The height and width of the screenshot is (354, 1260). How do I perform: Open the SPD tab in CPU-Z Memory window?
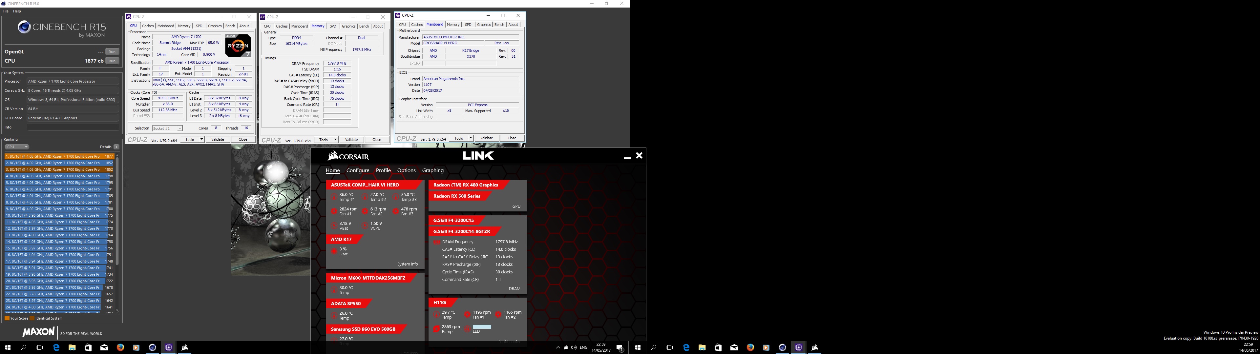coord(333,27)
